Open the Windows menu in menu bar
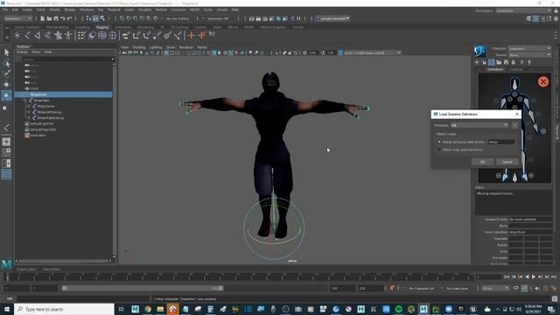The height and width of the screenshot is (315, 560). tap(87, 10)
